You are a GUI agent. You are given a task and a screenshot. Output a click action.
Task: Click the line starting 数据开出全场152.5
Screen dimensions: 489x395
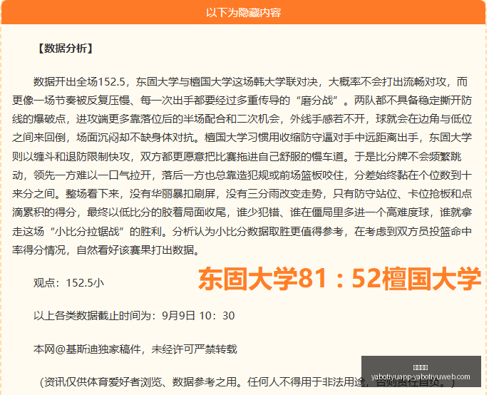click(x=250, y=82)
